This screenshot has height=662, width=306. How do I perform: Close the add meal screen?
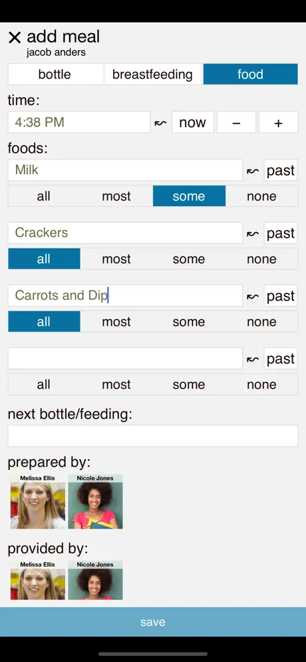(x=15, y=38)
